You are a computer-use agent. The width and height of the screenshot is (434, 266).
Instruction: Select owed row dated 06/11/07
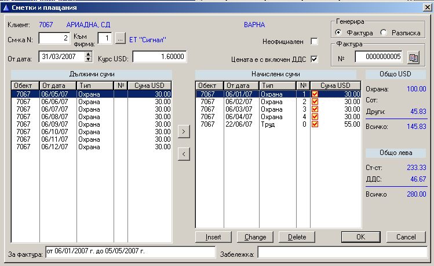pos(92,139)
